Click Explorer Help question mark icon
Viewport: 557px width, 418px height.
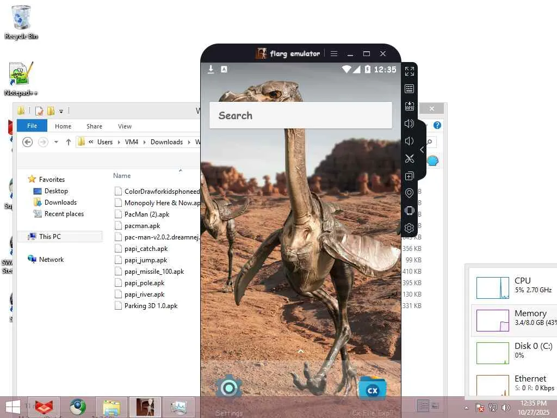437,125
